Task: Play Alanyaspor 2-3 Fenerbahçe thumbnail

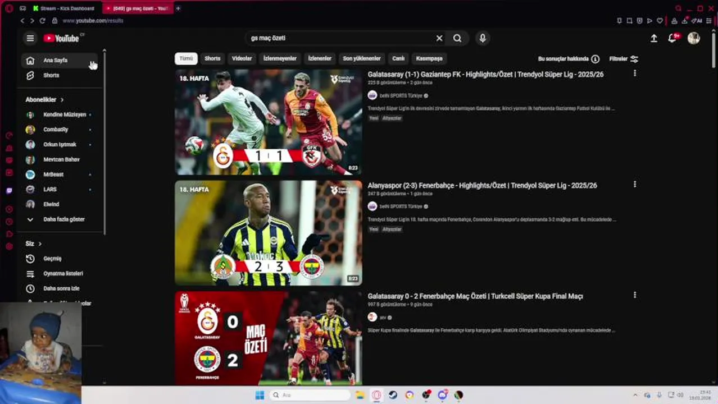Action: click(269, 233)
